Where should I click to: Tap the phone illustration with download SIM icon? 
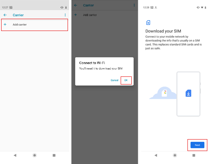click(x=189, y=94)
